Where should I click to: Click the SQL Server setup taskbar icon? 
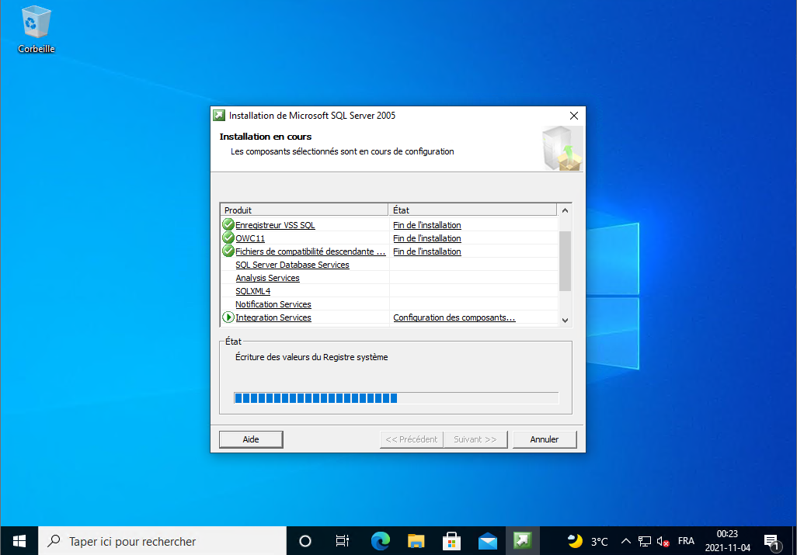pyautogui.click(x=523, y=541)
